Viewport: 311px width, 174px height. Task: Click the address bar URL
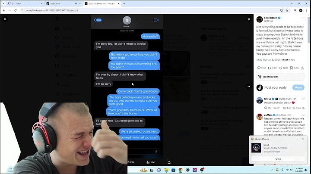click(52, 10)
